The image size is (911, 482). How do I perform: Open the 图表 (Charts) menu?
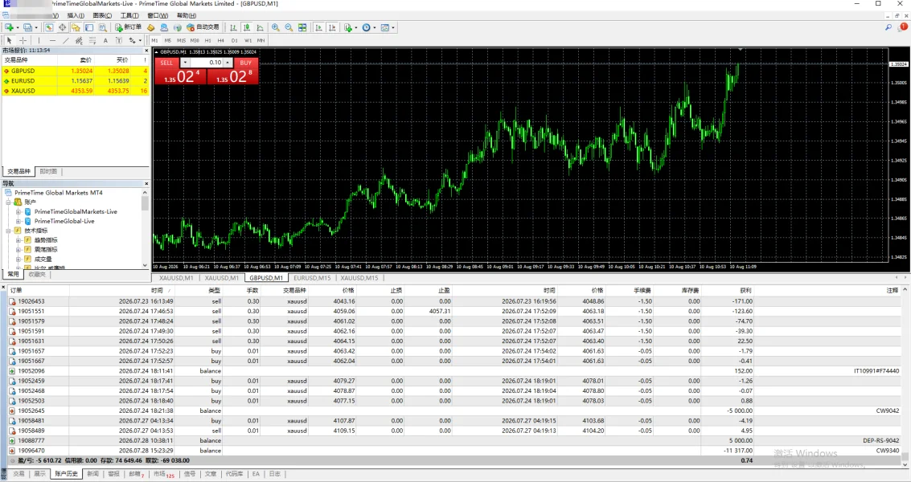click(101, 16)
